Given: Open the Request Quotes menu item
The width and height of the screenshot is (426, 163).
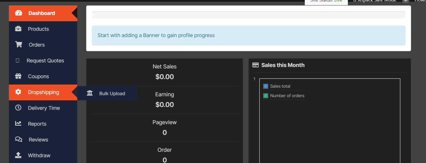Looking at the screenshot, I should [x=45, y=61].
